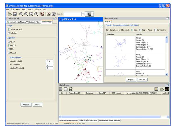
Task: Click the Analyze button
Action: tap(26, 105)
